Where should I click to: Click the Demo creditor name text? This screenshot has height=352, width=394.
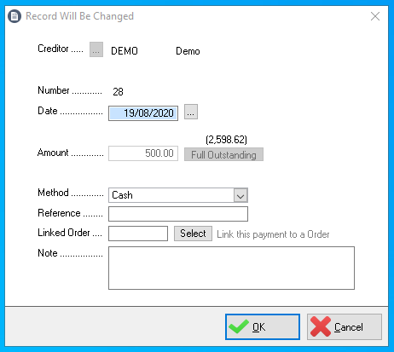[188, 51]
